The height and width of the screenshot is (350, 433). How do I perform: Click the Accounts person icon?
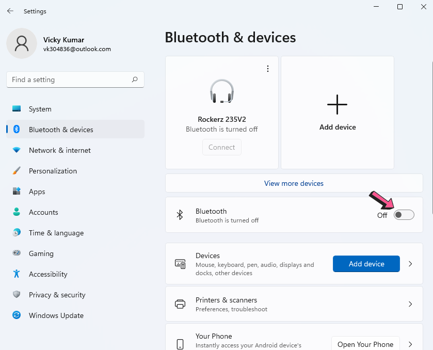[17, 212]
